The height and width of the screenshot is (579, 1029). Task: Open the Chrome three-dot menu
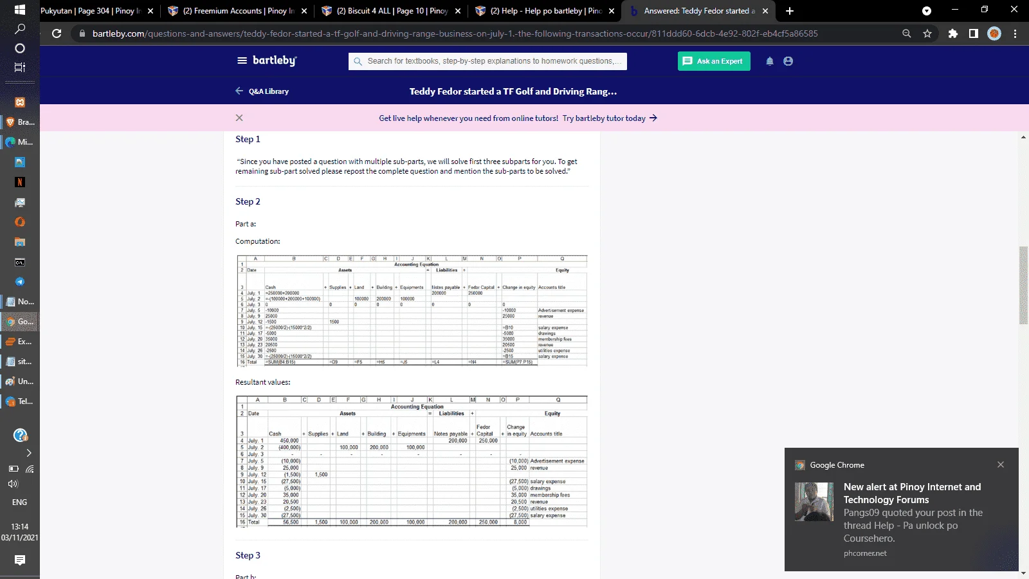coord(1015,33)
